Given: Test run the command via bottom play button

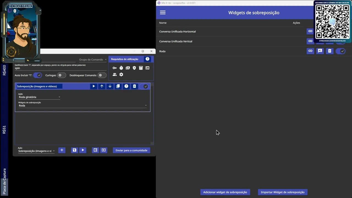Looking at the screenshot, I should click(83, 150).
